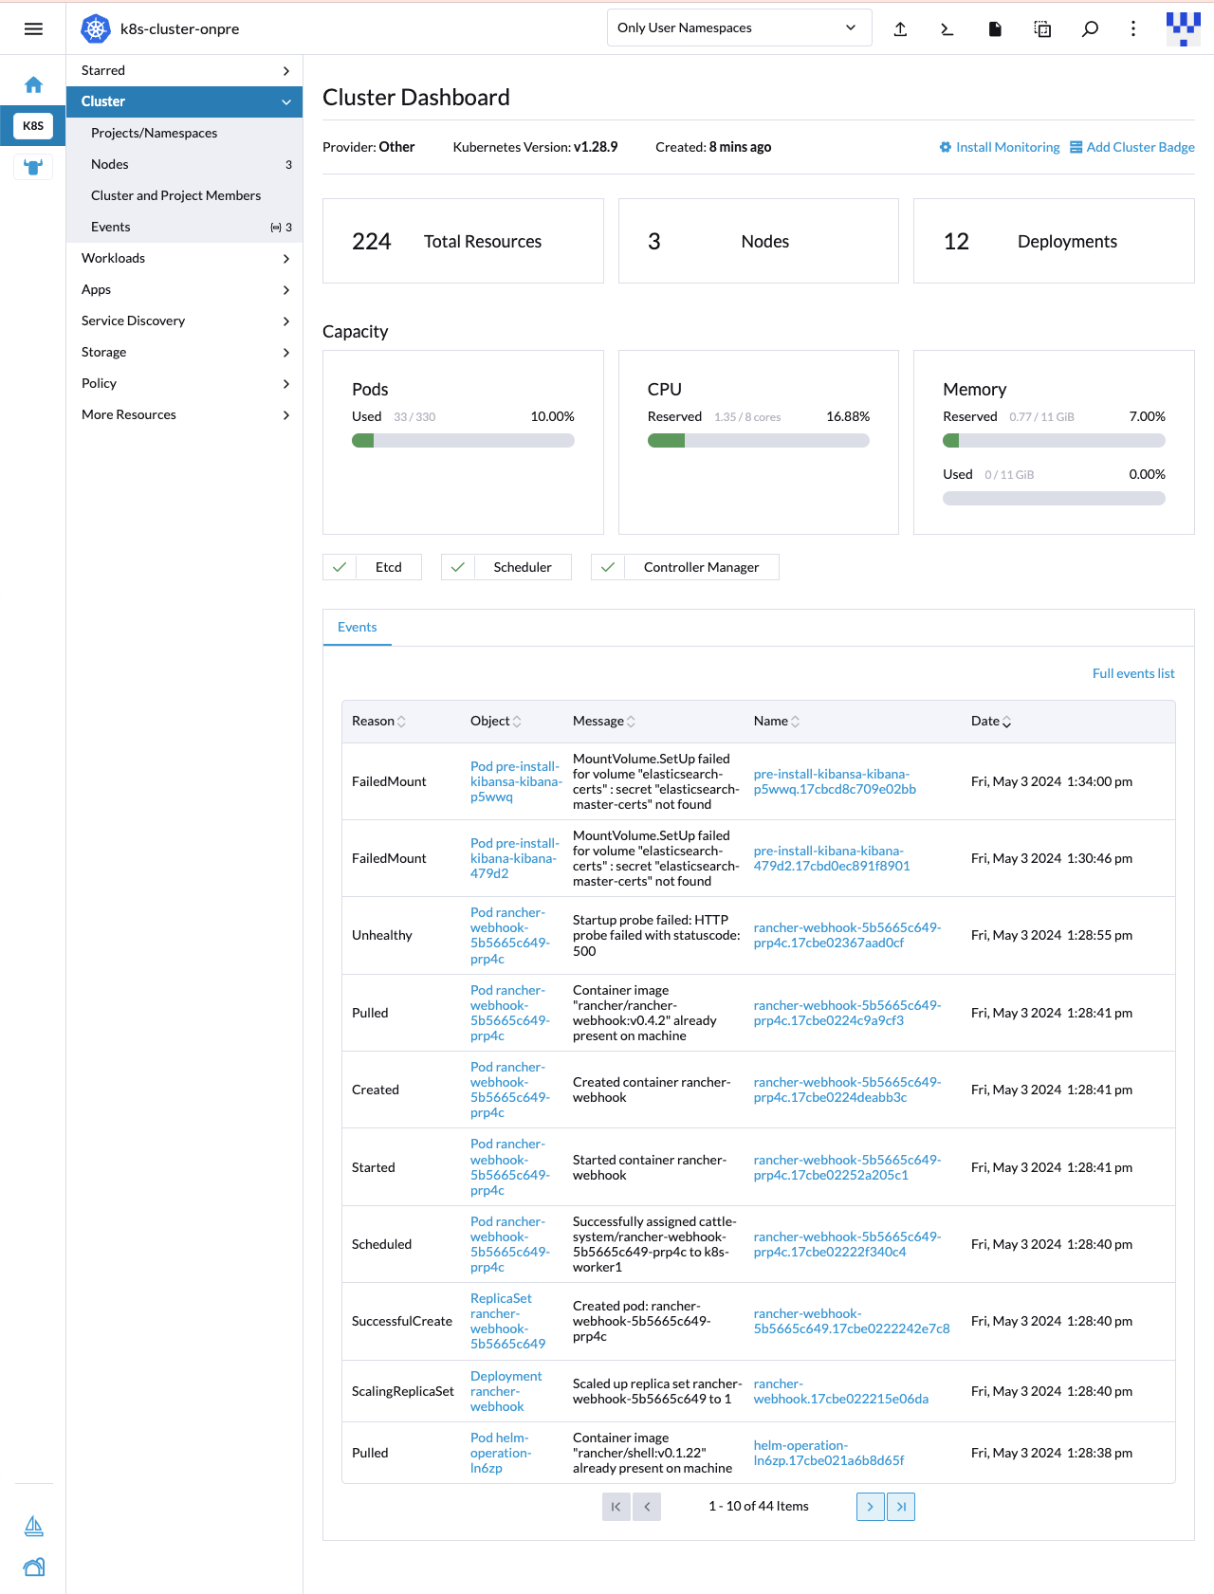Open Pod pre-install-kibana-kibana-479d2 link
Image resolution: width=1214 pixels, height=1594 pixels.
tap(515, 858)
